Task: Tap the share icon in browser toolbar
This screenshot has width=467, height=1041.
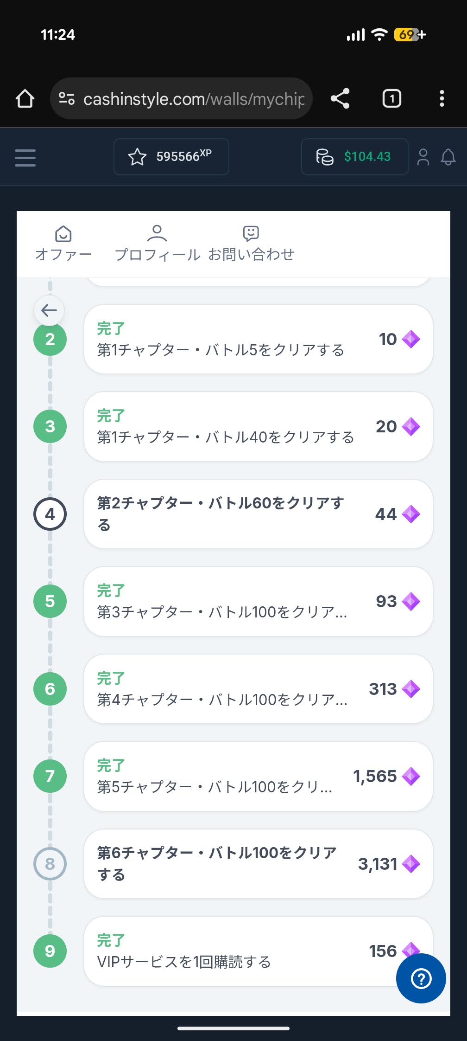Action: pyautogui.click(x=340, y=98)
